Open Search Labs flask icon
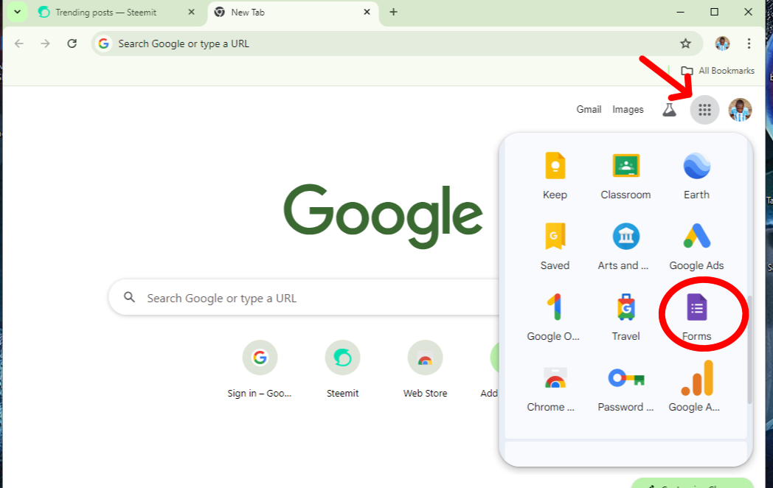The width and height of the screenshot is (773, 488). pyautogui.click(x=669, y=109)
